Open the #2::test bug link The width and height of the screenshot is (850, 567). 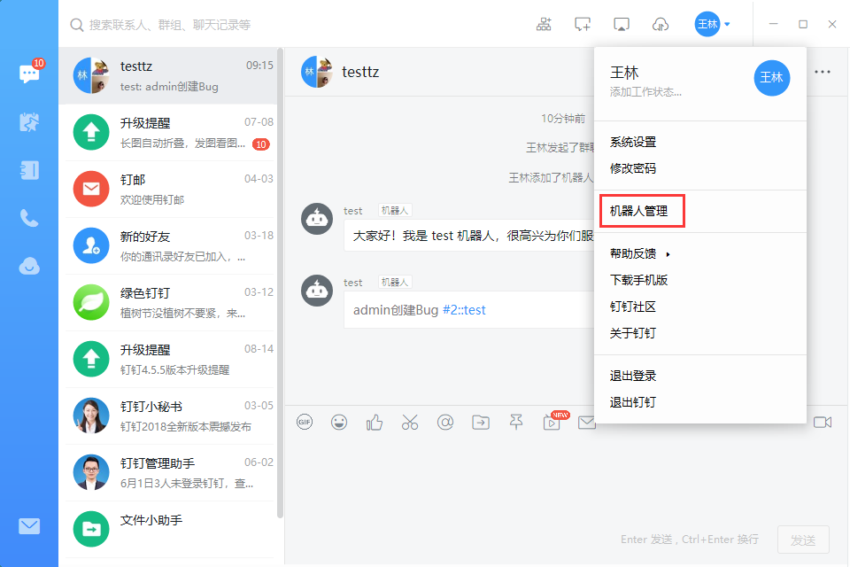(464, 310)
